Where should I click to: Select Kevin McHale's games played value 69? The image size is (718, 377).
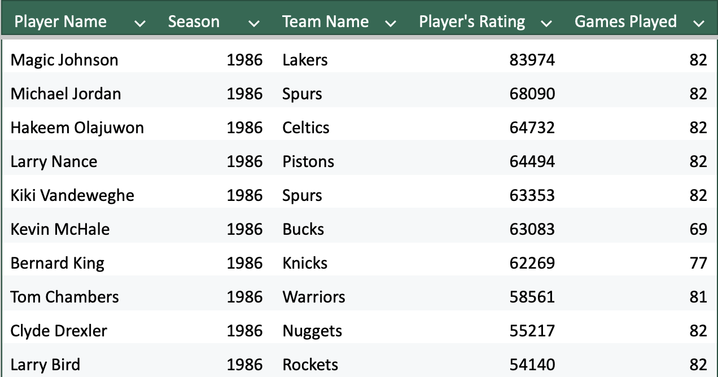tap(703, 229)
